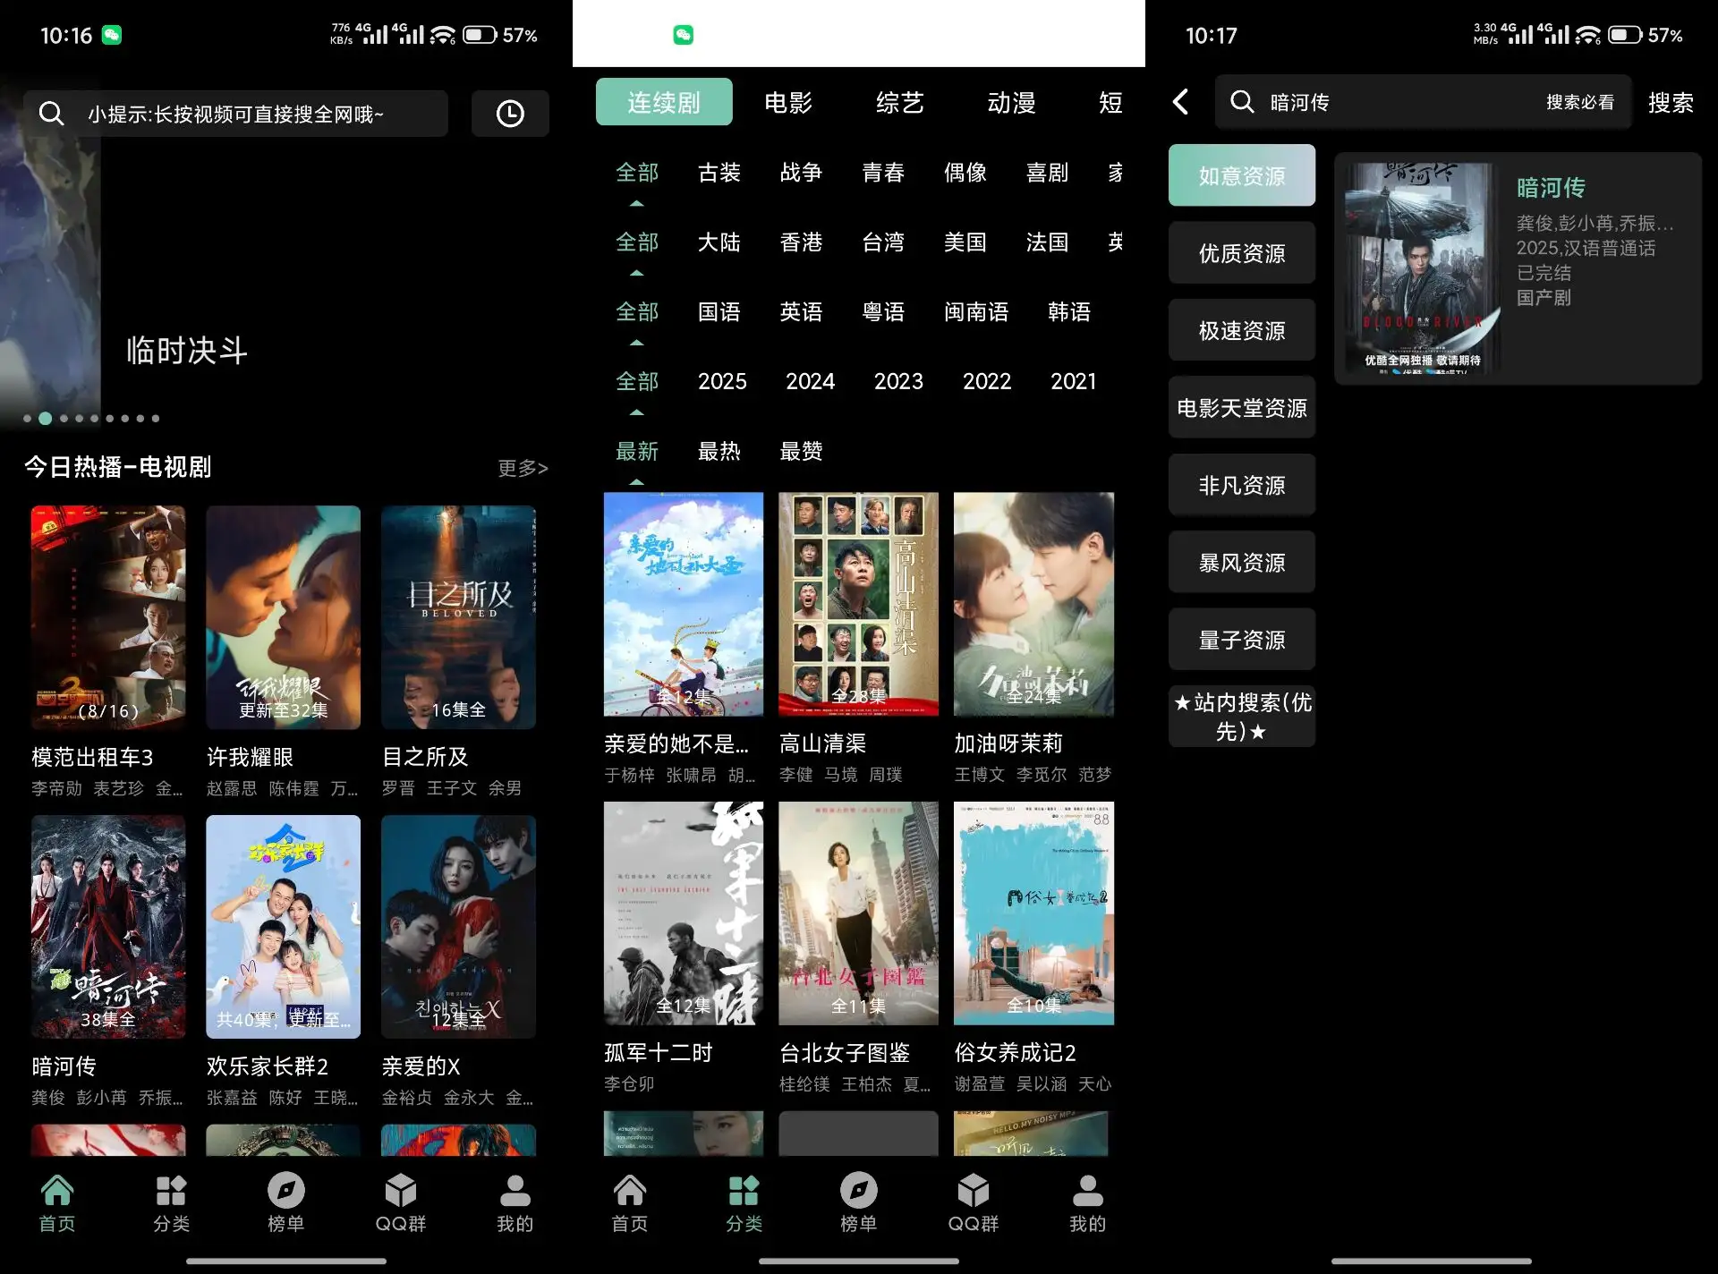
Task: Switch to 电影 category tab
Action: (787, 103)
